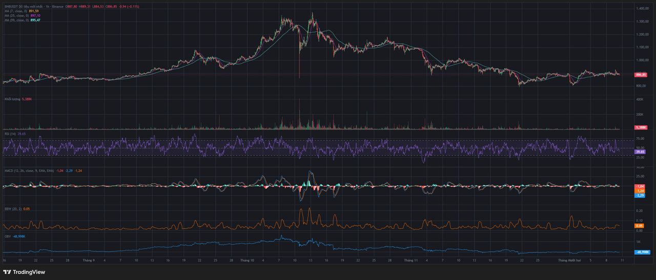Click the red 886,85 current price tag on scale
The width and height of the screenshot is (656, 280).
641,74
